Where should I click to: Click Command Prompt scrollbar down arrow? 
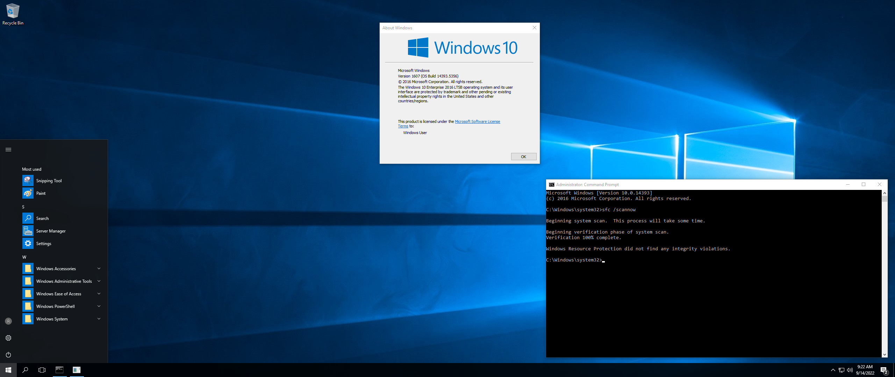[885, 355]
